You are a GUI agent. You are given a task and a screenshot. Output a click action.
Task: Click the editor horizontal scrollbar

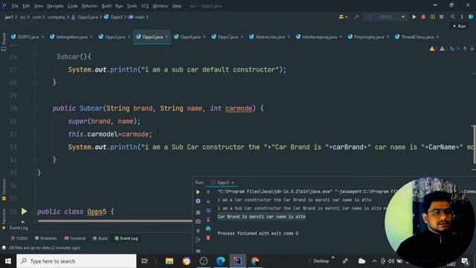(115, 221)
